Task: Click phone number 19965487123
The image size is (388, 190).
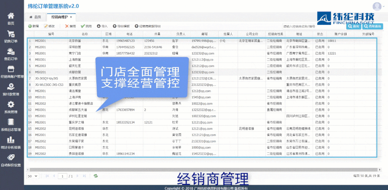Action: click(x=125, y=41)
